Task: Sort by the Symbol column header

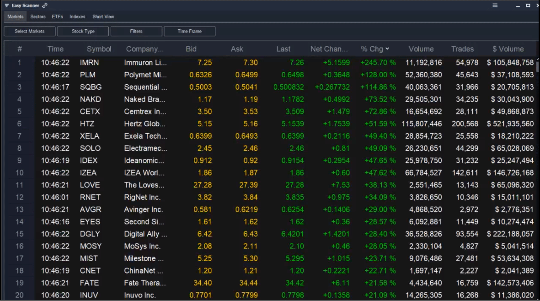Action: click(x=99, y=49)
